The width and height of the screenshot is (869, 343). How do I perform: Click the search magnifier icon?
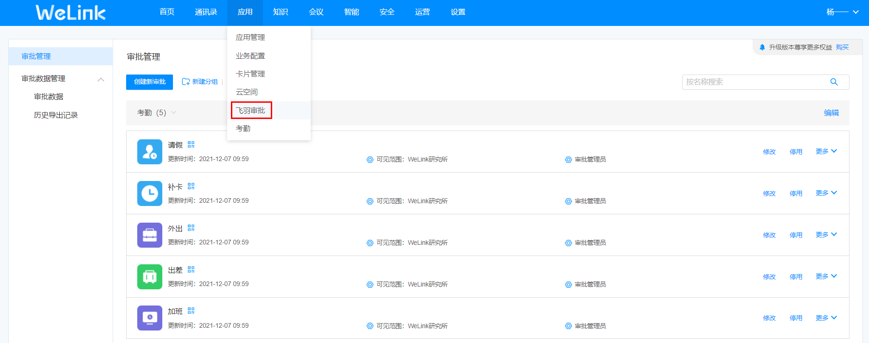834,82
